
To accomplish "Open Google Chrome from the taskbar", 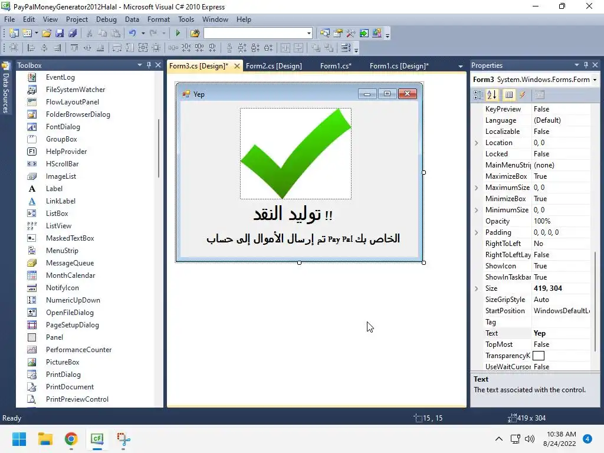I will point(71,439).
